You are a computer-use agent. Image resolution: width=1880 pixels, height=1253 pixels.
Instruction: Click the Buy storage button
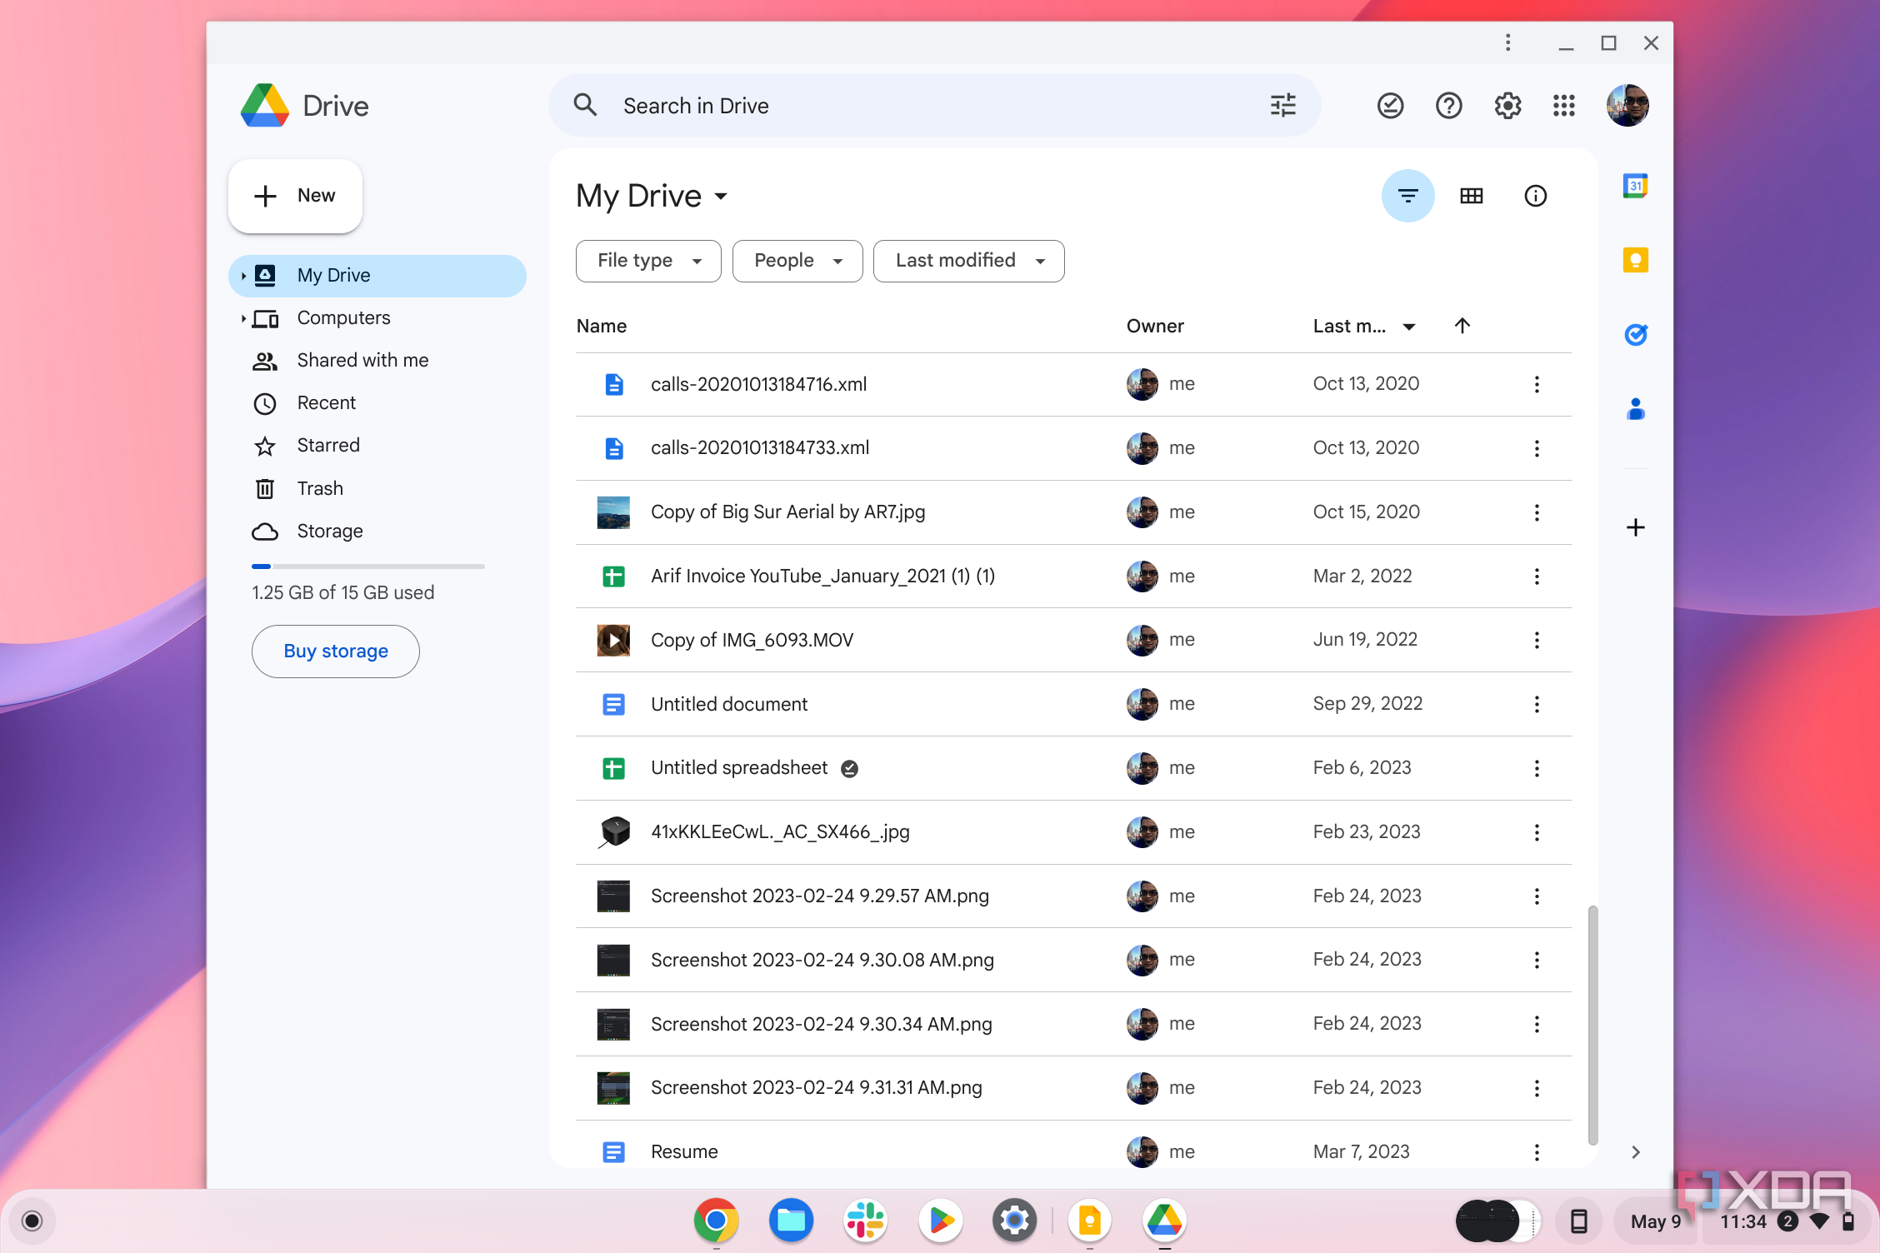point(335,651)
